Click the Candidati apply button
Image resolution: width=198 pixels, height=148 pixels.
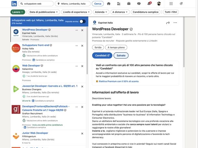click(x=102, y=55)
